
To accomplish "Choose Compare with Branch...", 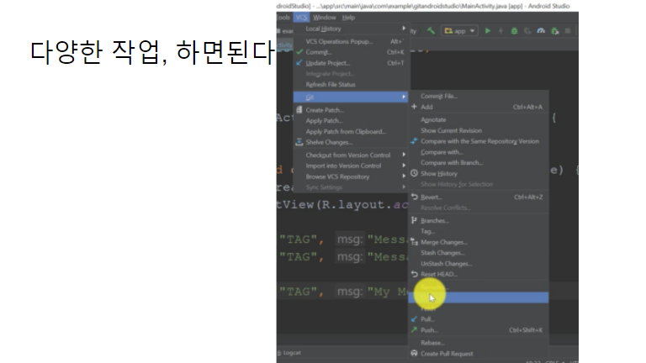I will coord(479,162).
